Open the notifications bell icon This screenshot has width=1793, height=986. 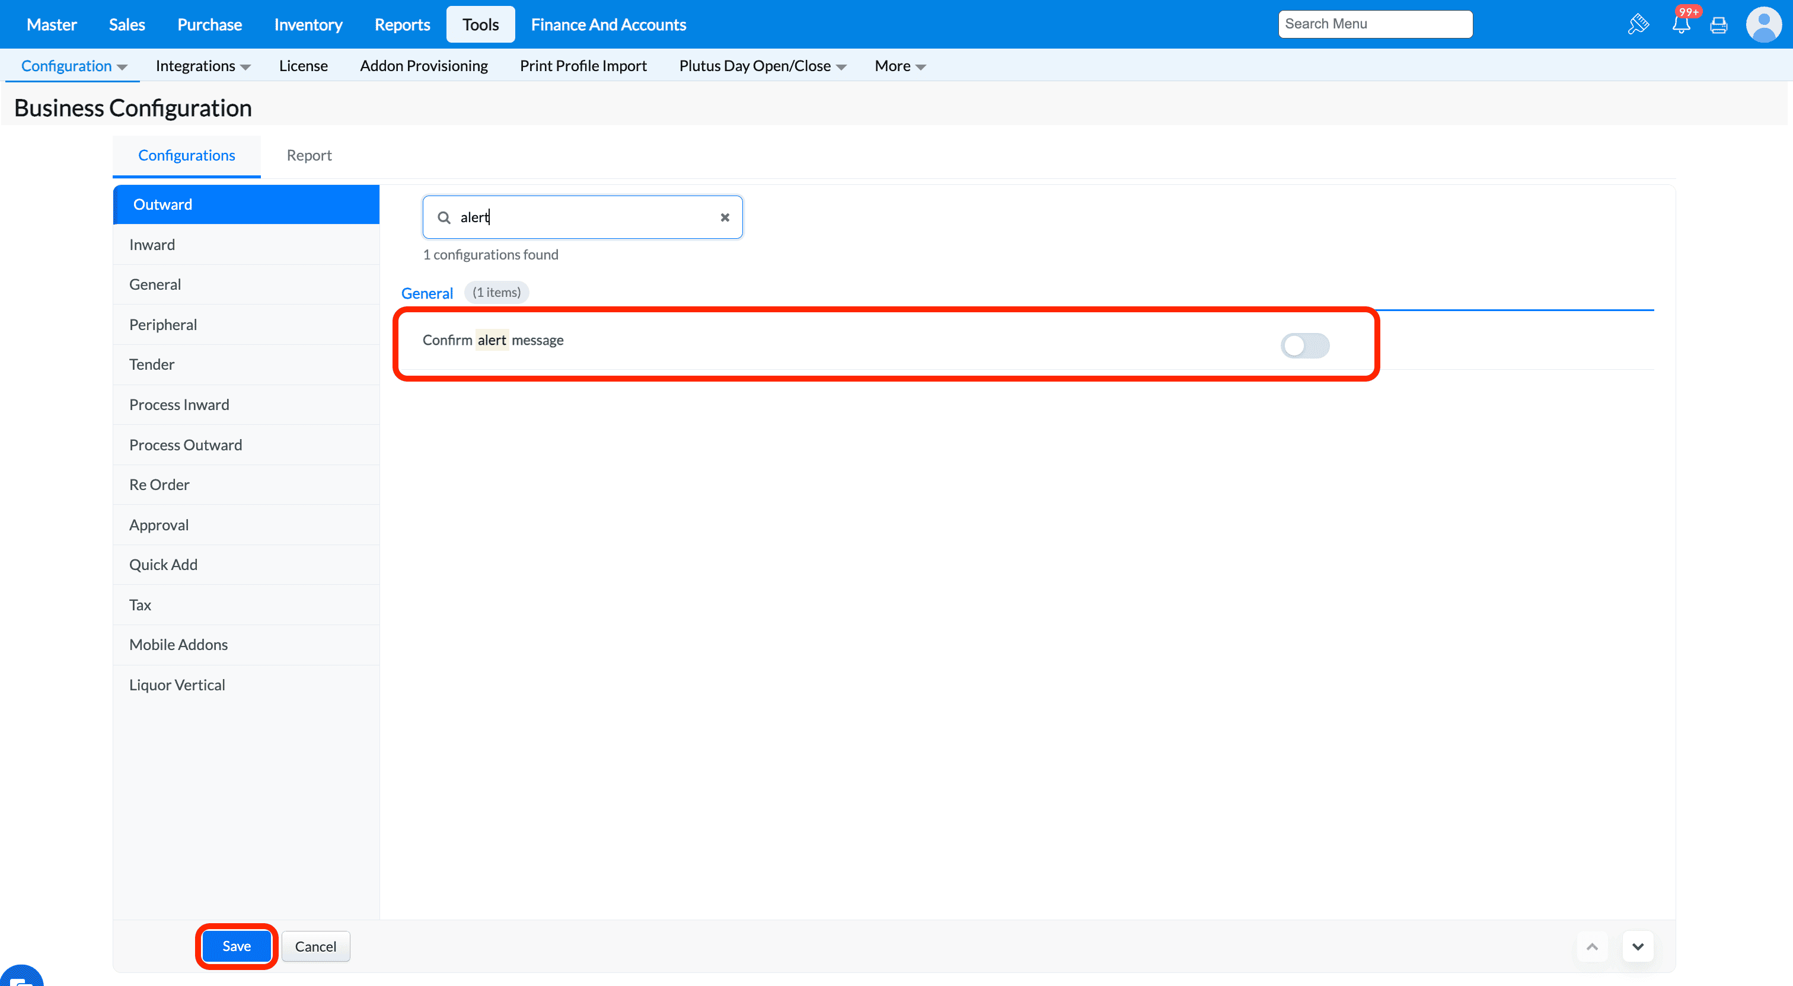1681,25
